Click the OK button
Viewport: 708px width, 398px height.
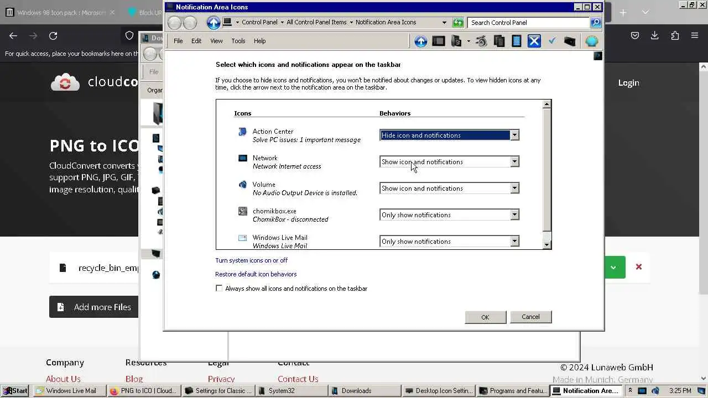485,317
